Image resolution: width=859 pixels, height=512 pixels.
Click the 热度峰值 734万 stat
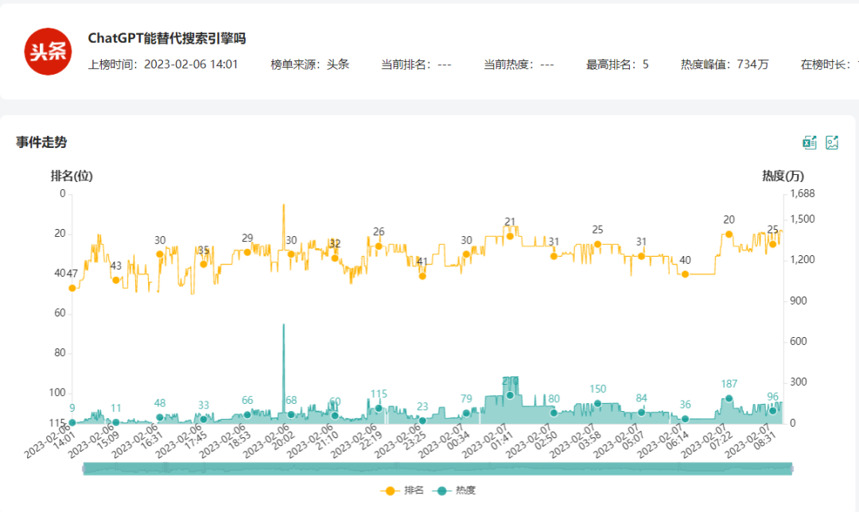(725, 64)
